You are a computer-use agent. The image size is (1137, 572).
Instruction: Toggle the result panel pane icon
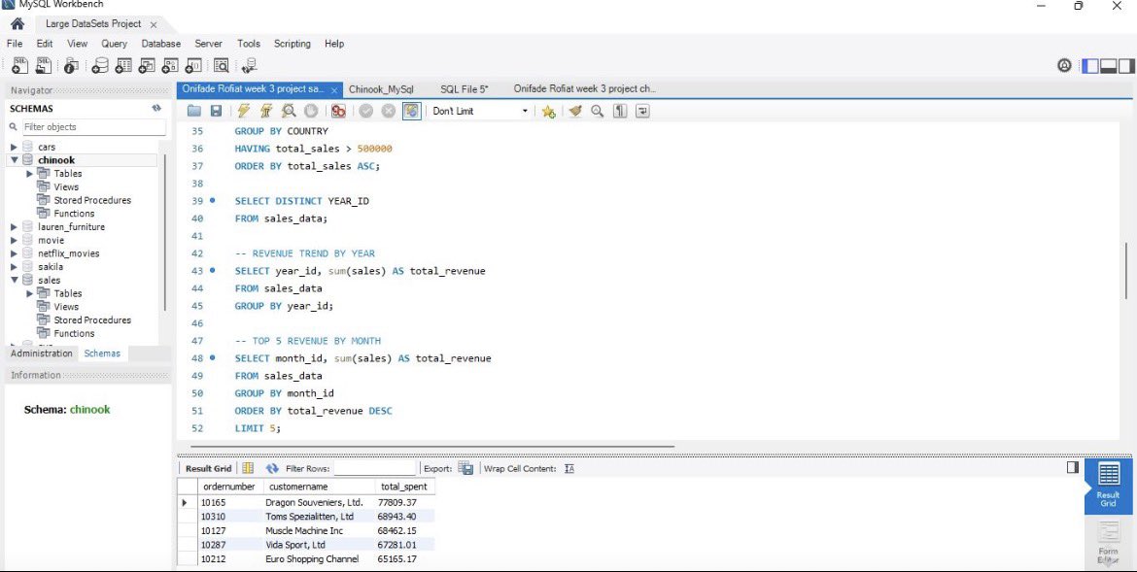coord(1073,468)
